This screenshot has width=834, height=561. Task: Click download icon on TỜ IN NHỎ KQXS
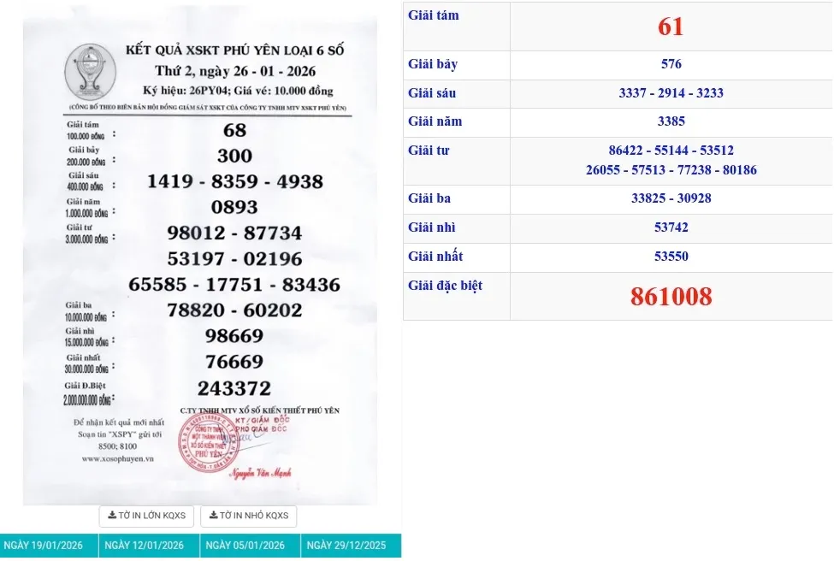coord(213,516)
